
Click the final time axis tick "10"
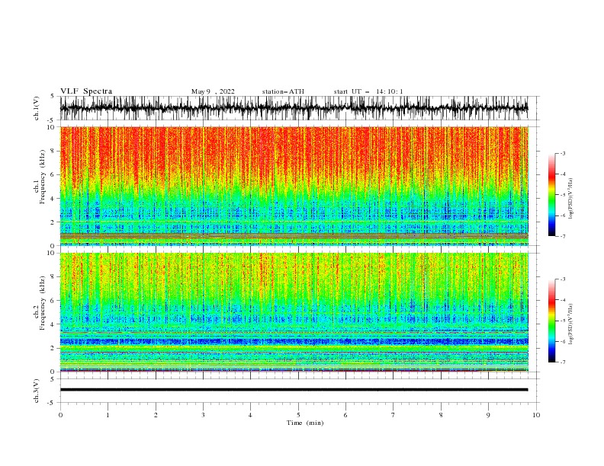pos(536,415)
